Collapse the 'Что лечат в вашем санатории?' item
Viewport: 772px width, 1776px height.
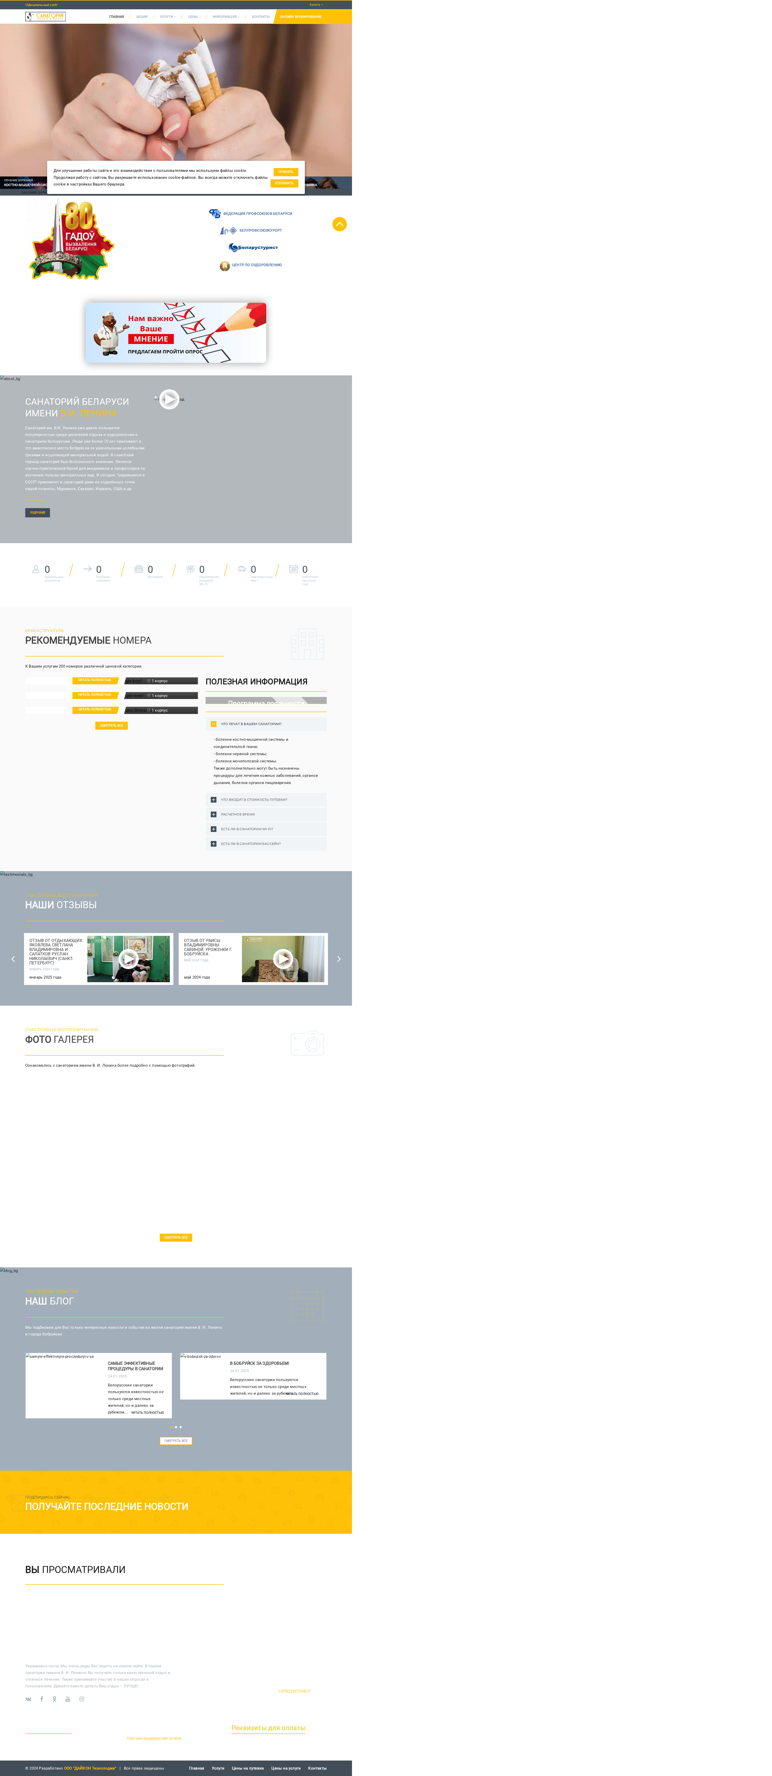[x=266, y=724]
